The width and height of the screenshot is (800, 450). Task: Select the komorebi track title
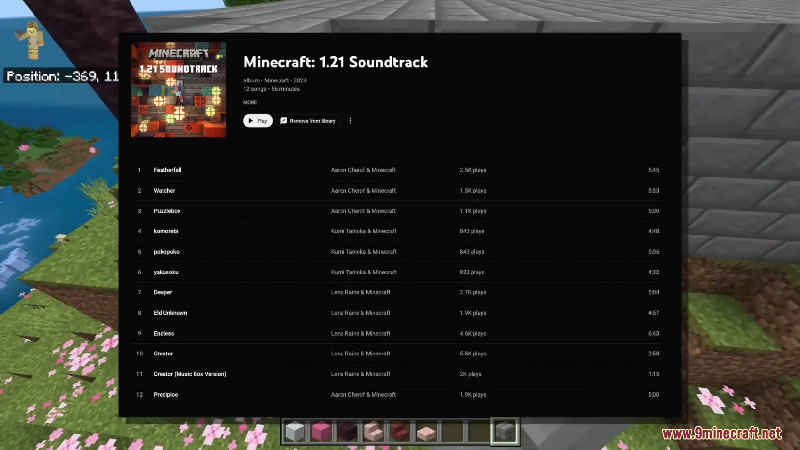click(x=166, y=231)
